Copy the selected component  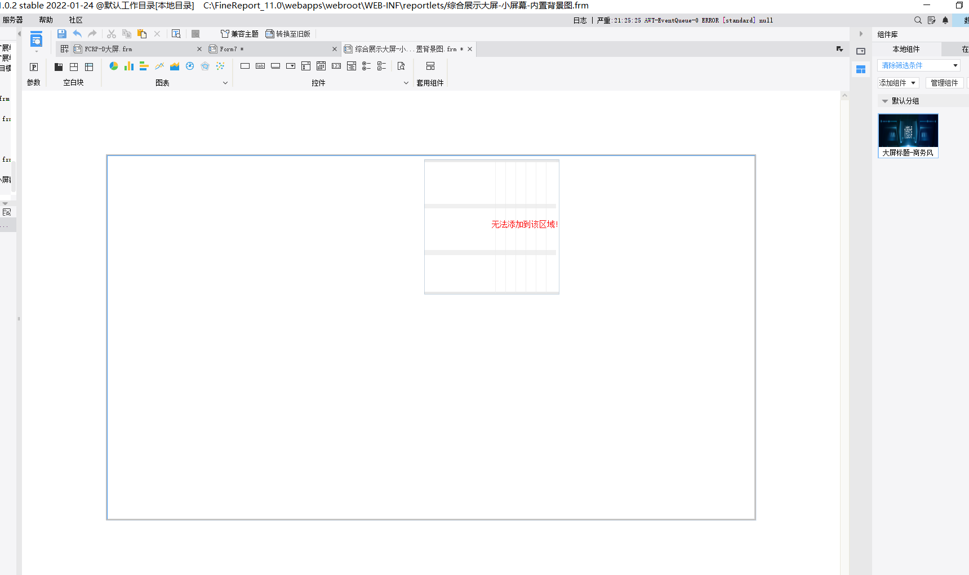(127, 34)
